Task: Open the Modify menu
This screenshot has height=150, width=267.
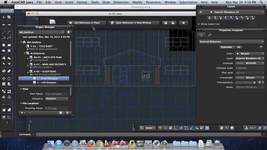Action: (137, 2)
